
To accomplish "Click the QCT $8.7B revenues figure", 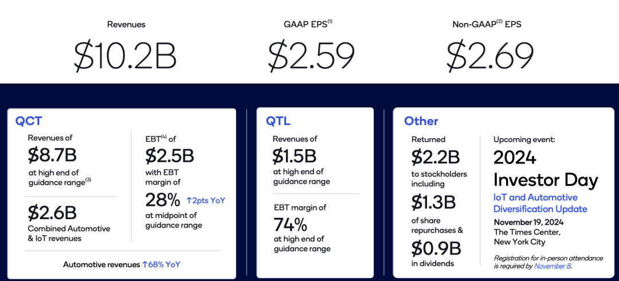I will pyautogui.click(x=52, y=155).
